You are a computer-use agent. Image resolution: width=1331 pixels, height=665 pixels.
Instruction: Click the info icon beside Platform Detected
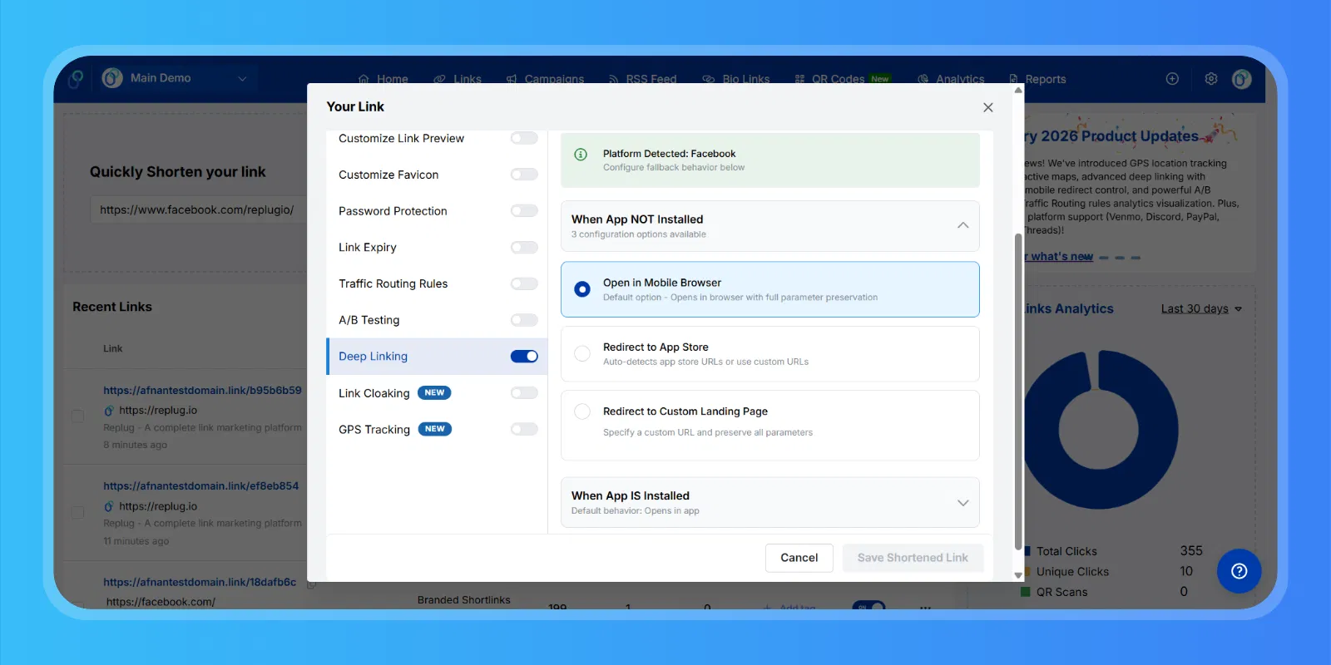point(581,155)
